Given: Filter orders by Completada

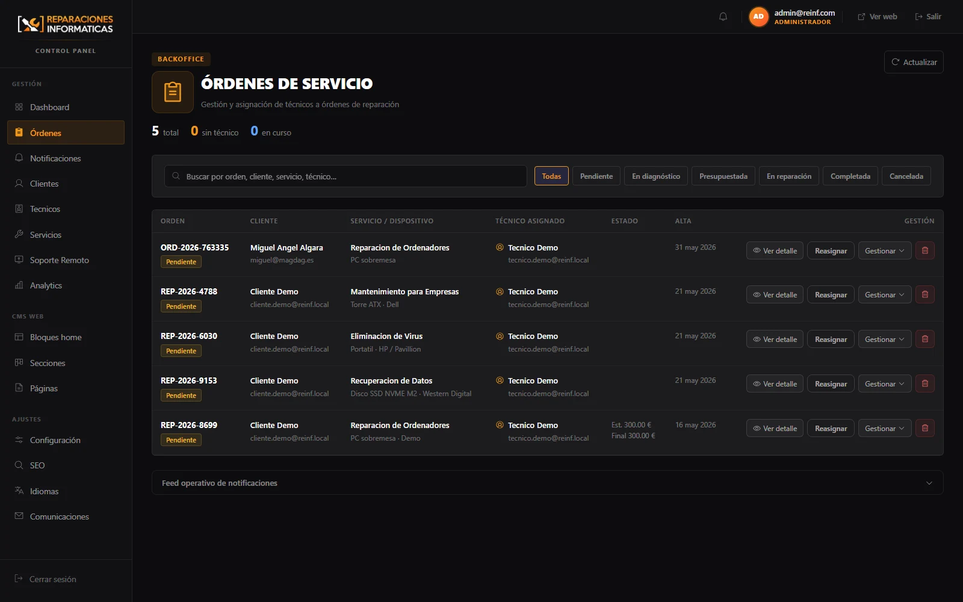Looking at the screenshot, I should click(x=850, y=176).
